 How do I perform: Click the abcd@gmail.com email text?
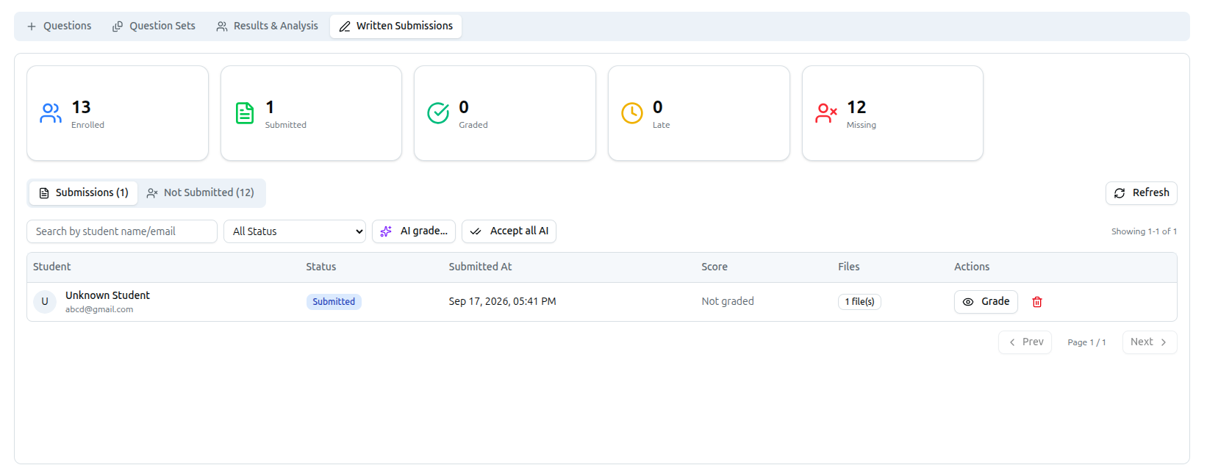point(99,309)
